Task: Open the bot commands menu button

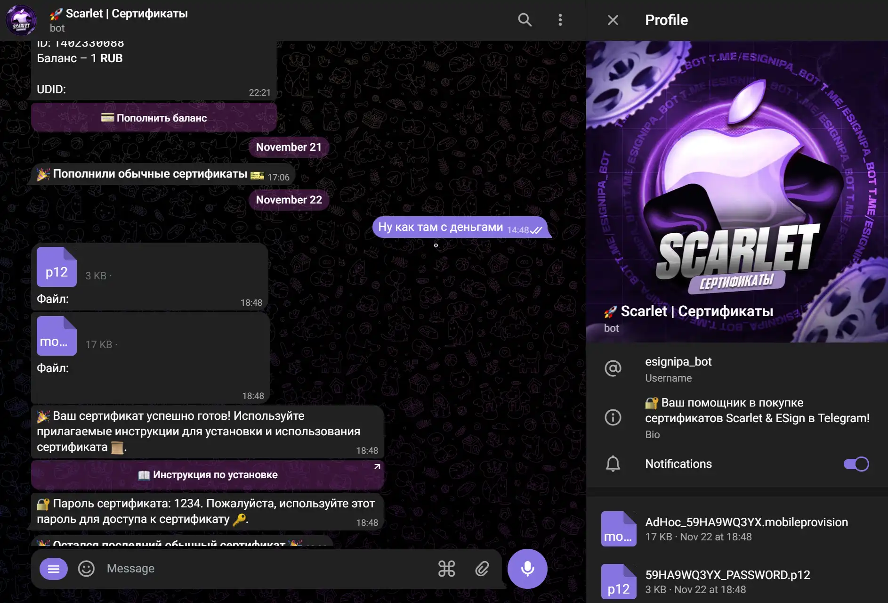Action: [54, 569]
